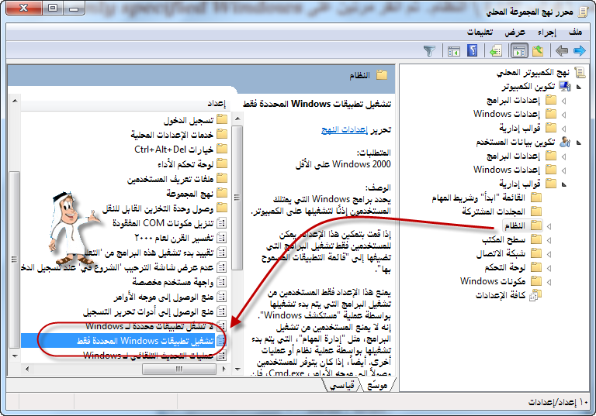Click the far-left vertical scrollbar thumb
Viewport: 596px width, 416px height.
pos(14,260)
